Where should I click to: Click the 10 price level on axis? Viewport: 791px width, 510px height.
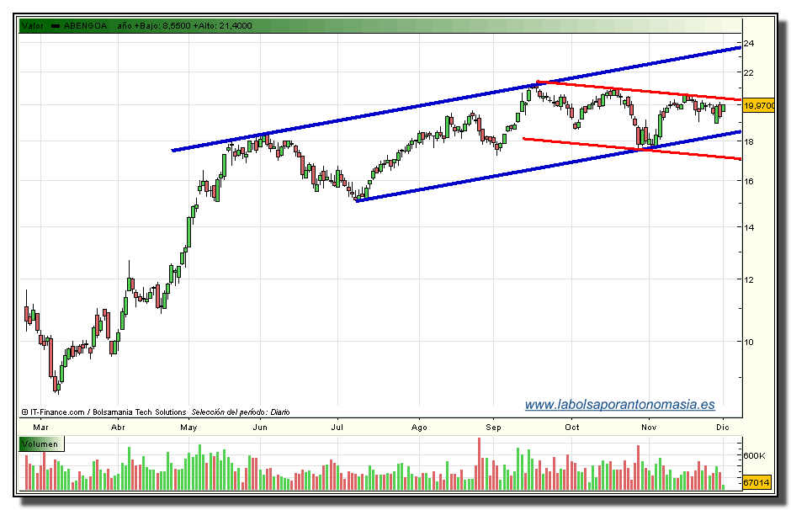(x=748, y=342)
